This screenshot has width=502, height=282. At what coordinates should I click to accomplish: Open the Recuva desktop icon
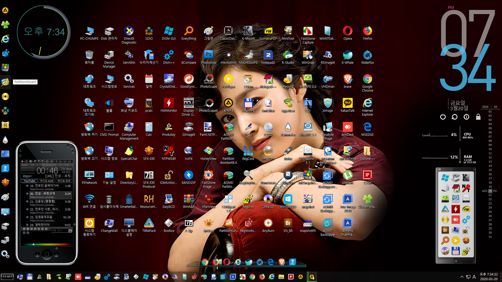click(288, 81)
